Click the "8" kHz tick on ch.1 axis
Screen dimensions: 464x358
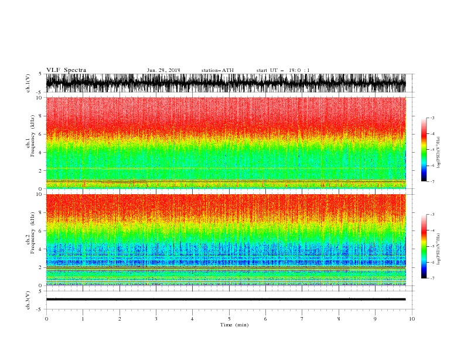[x=41, y=116]
